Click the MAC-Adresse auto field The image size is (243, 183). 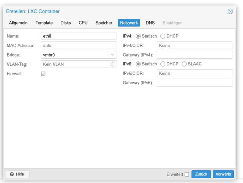point(78,45)
